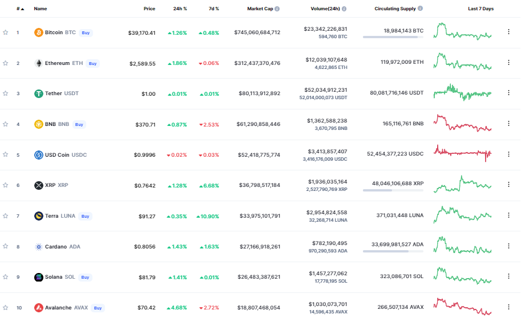Add Avalanche to watchlist star
525x322 pixels.
tap(5, 308)
